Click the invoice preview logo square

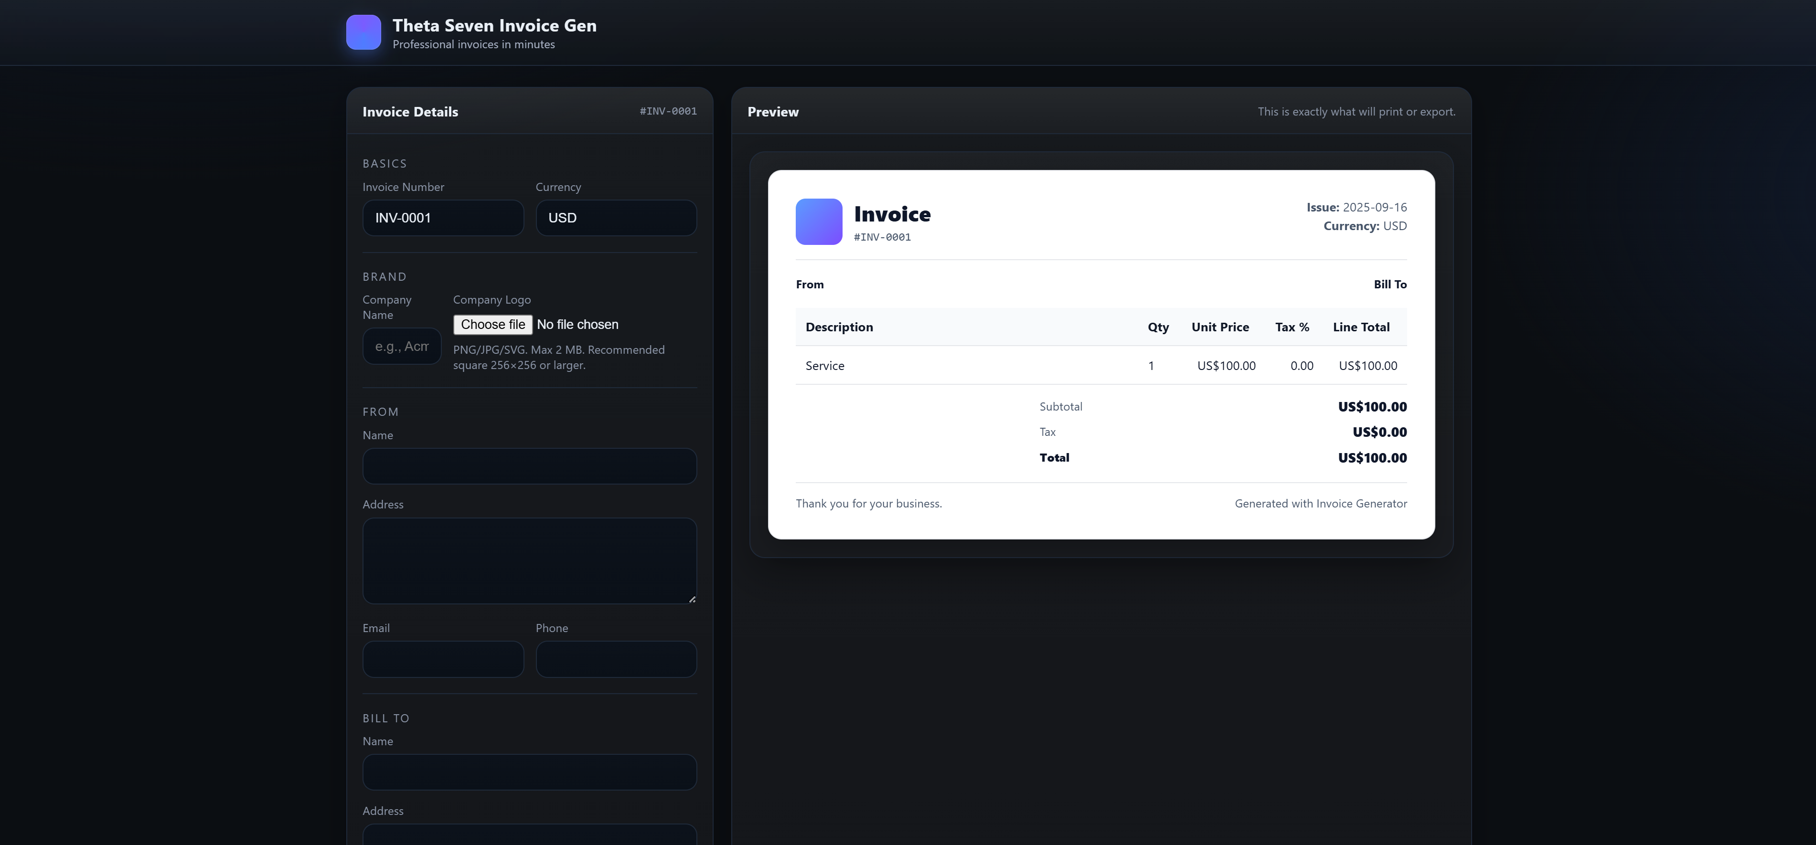point(819,222)
